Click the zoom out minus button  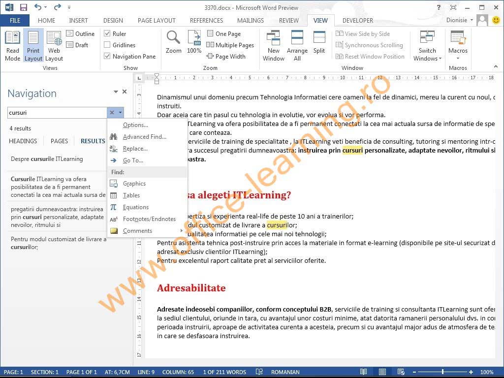coord(414,372)
